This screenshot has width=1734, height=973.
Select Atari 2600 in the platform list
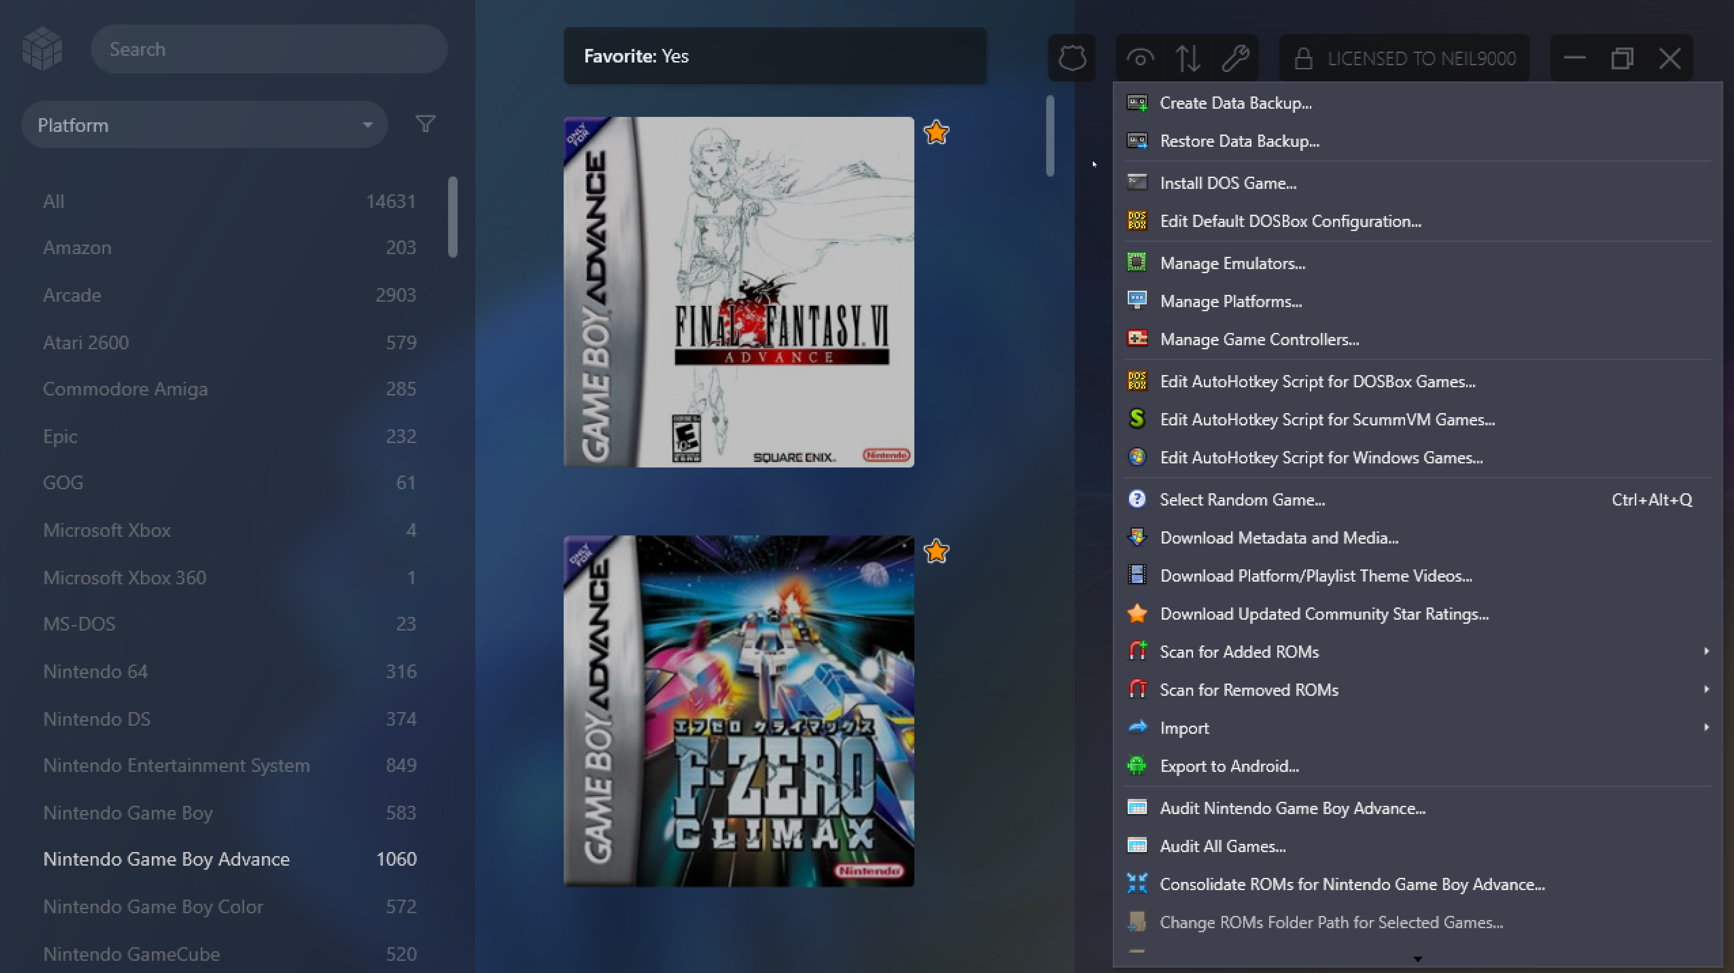230,342
